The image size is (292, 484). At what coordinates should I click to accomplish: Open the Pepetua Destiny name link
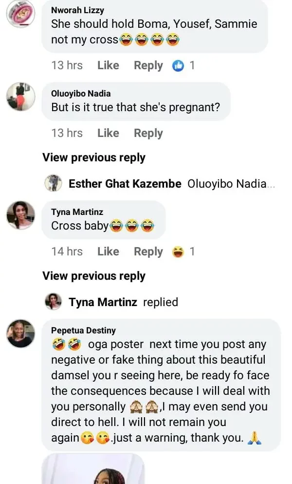pos(83,330)
